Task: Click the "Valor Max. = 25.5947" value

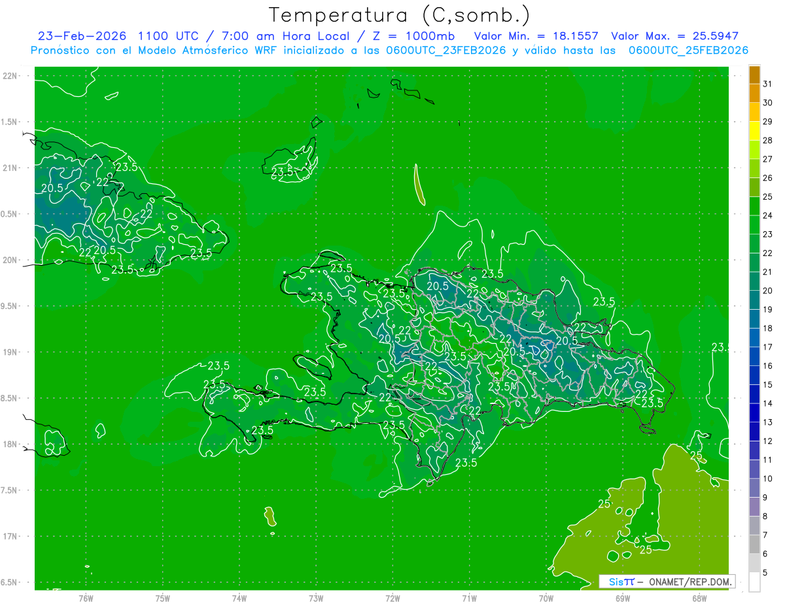Action: [675, 36]
